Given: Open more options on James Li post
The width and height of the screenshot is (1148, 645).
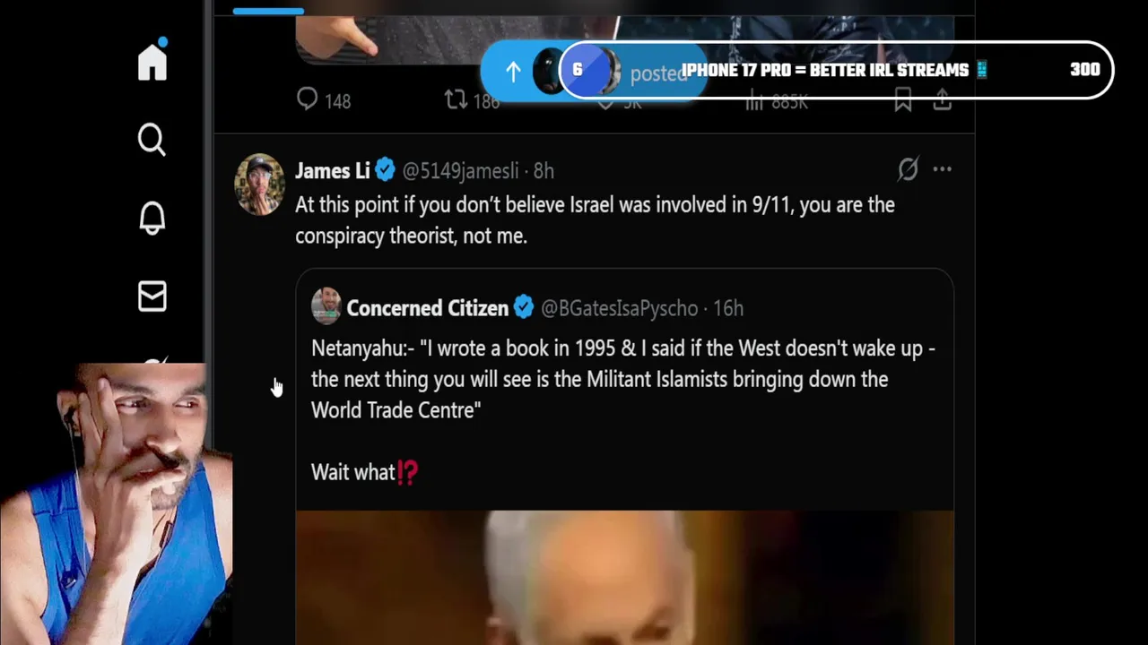Looking at the screenshot, I should click(x=942, y=169).
